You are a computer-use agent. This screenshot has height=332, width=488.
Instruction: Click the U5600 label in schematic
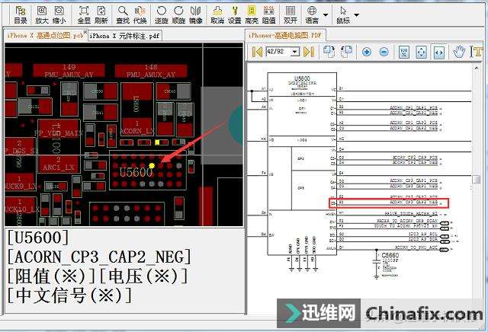(x=302, y=78)
